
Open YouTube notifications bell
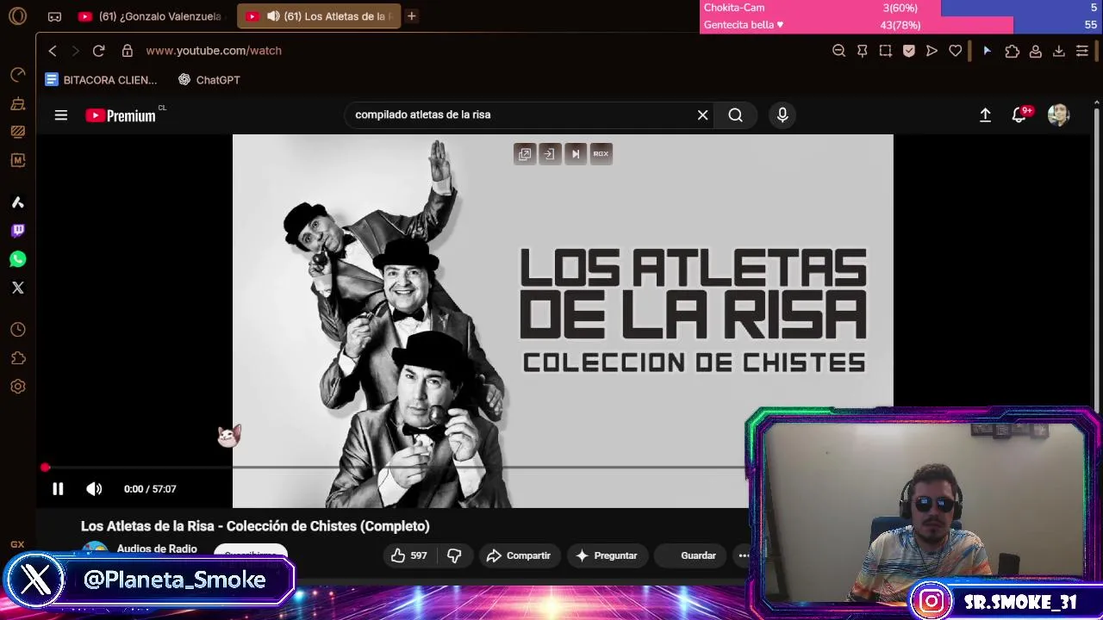point(1019,115)
